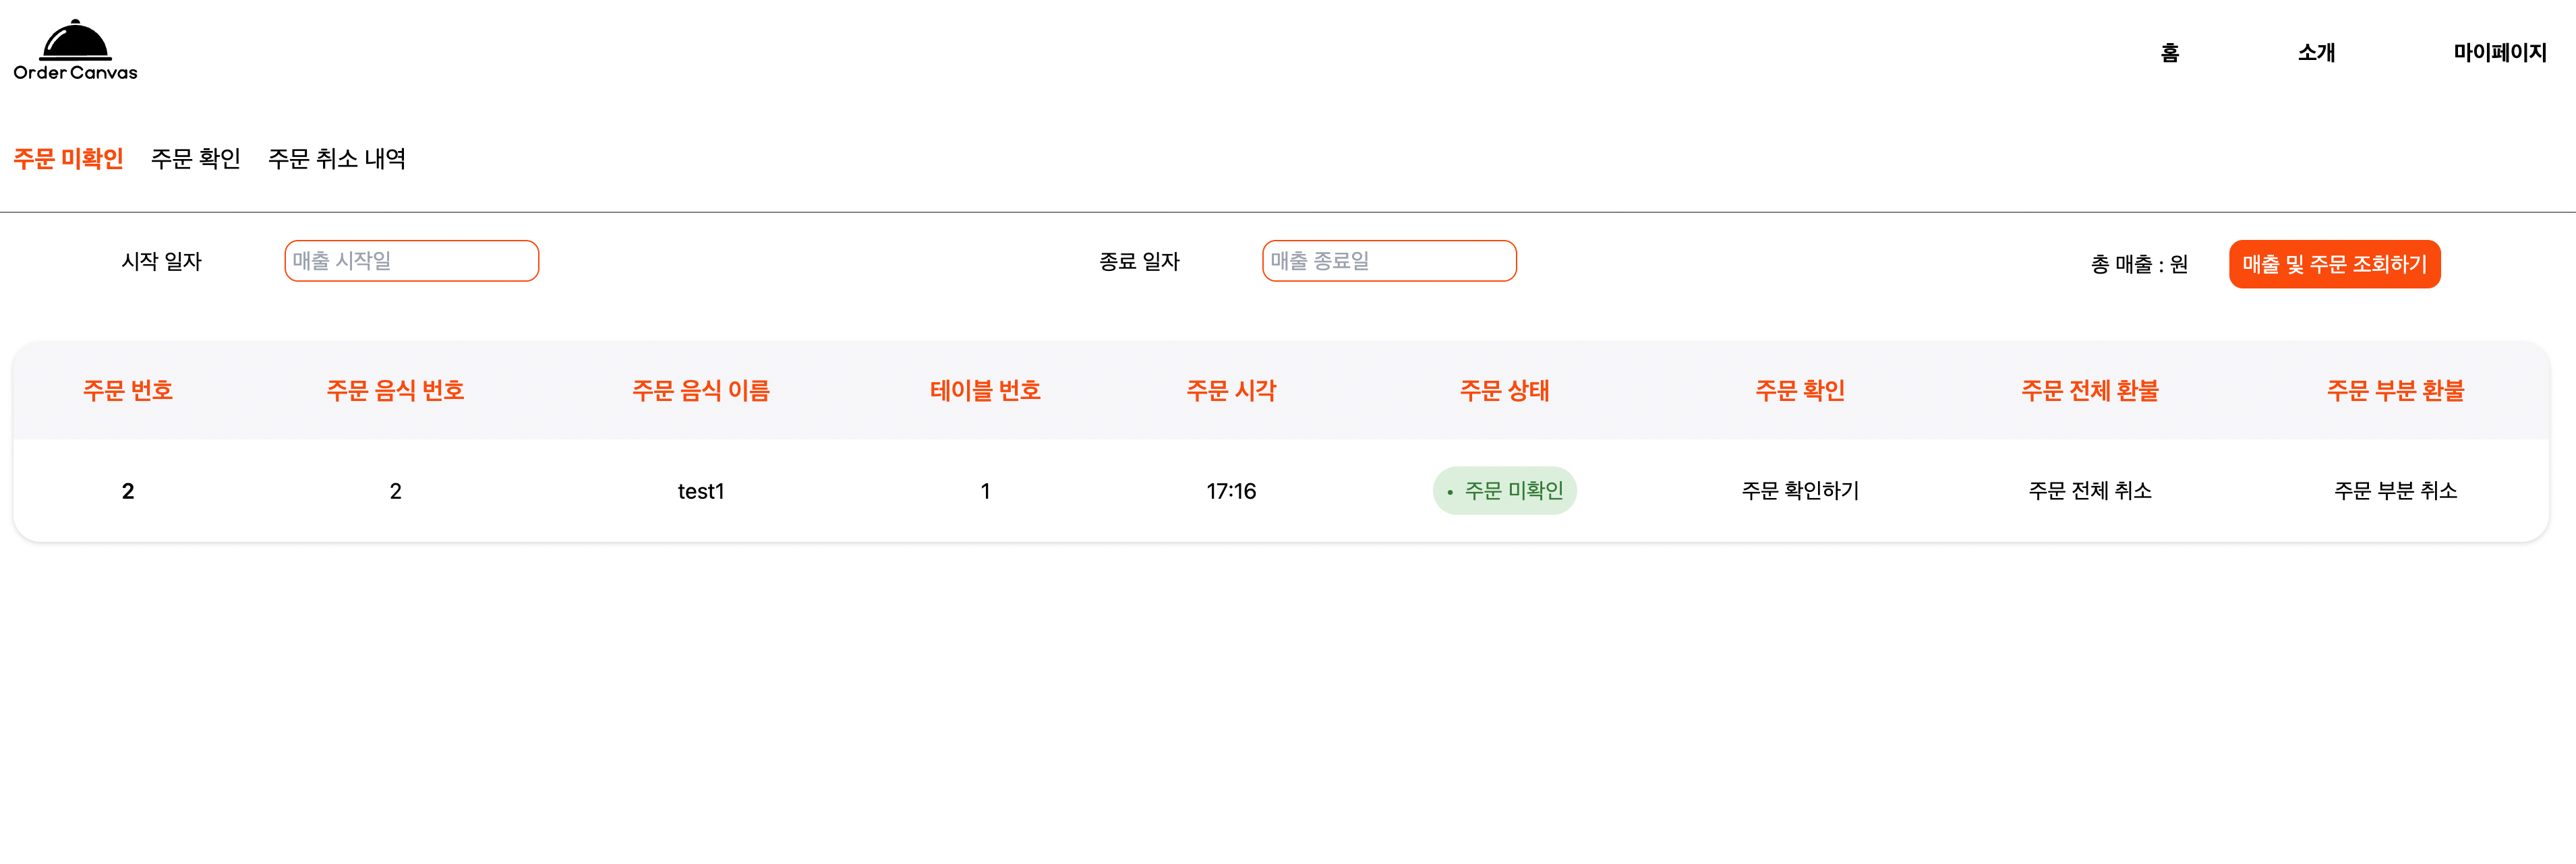
Task: Click the 테이블 번호 column header
Action: 986,390
